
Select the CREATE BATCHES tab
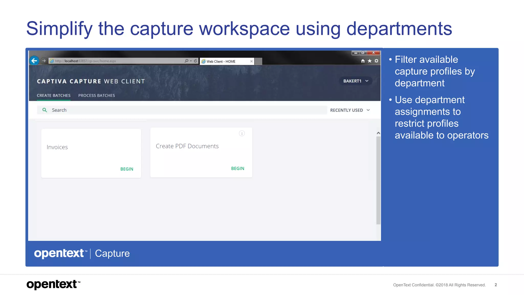[53, 96]
